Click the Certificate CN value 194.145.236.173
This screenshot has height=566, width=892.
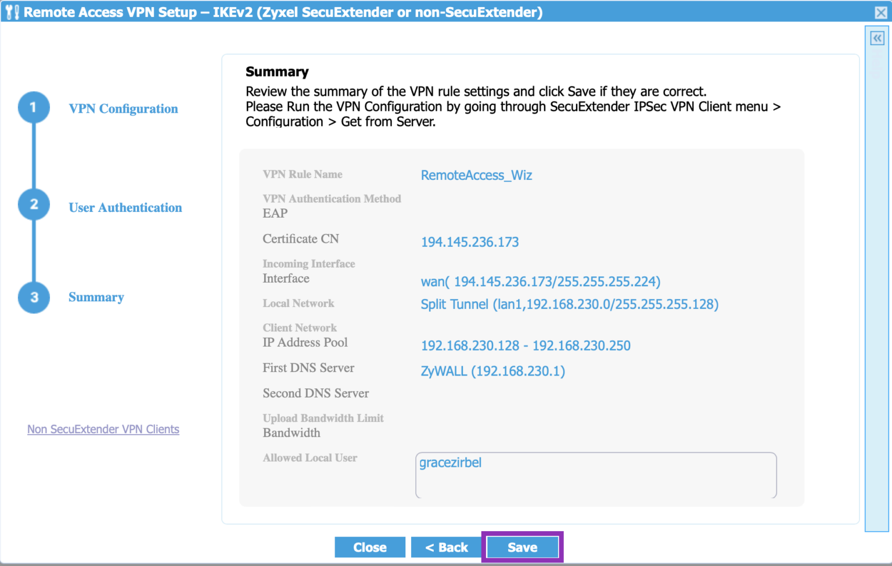470,242
